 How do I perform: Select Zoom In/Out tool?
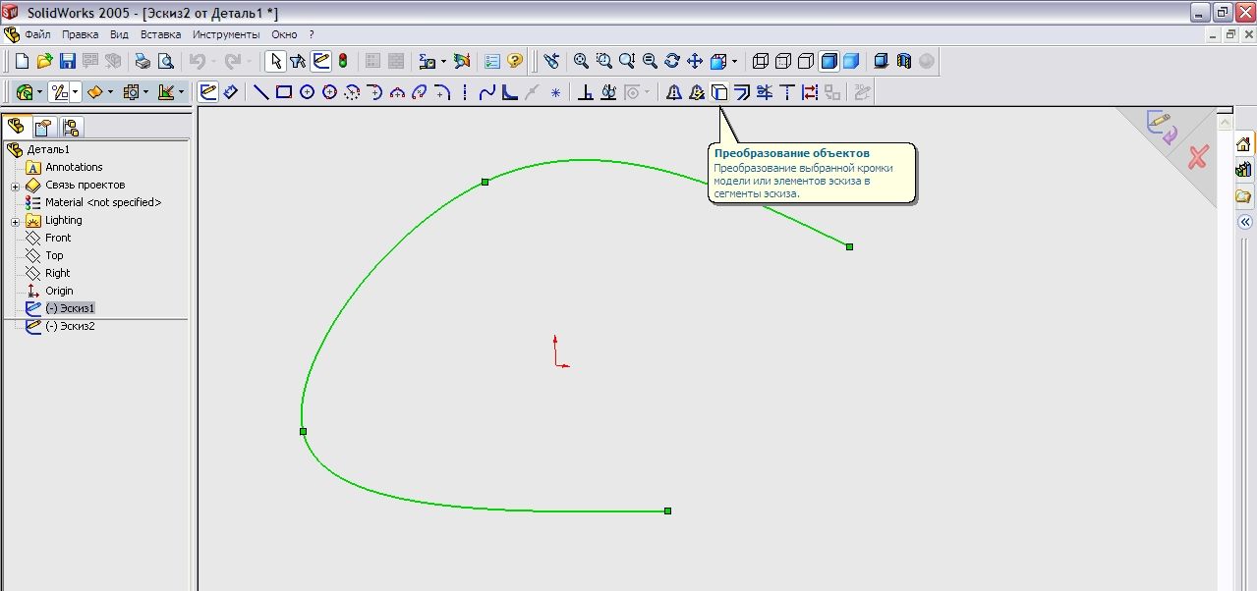(x=626, y=61)
